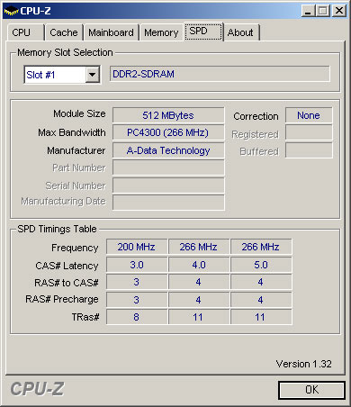The height and width of the screenshot is (407, 351).
Task: Click the Version 1.32 text
Action: click(304, 364)
